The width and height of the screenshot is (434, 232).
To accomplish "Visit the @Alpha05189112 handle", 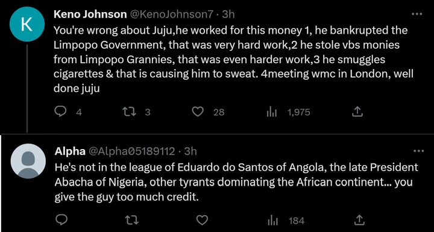I will 132,151.
